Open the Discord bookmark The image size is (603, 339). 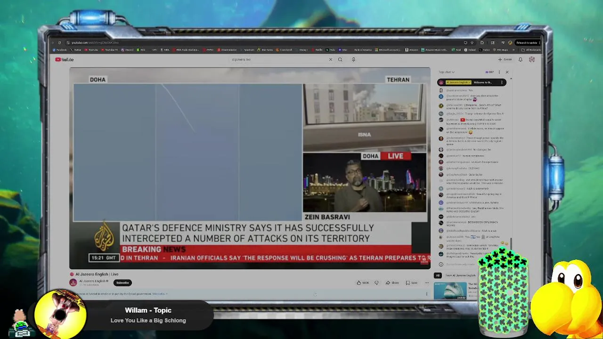[x=128, y=50]
